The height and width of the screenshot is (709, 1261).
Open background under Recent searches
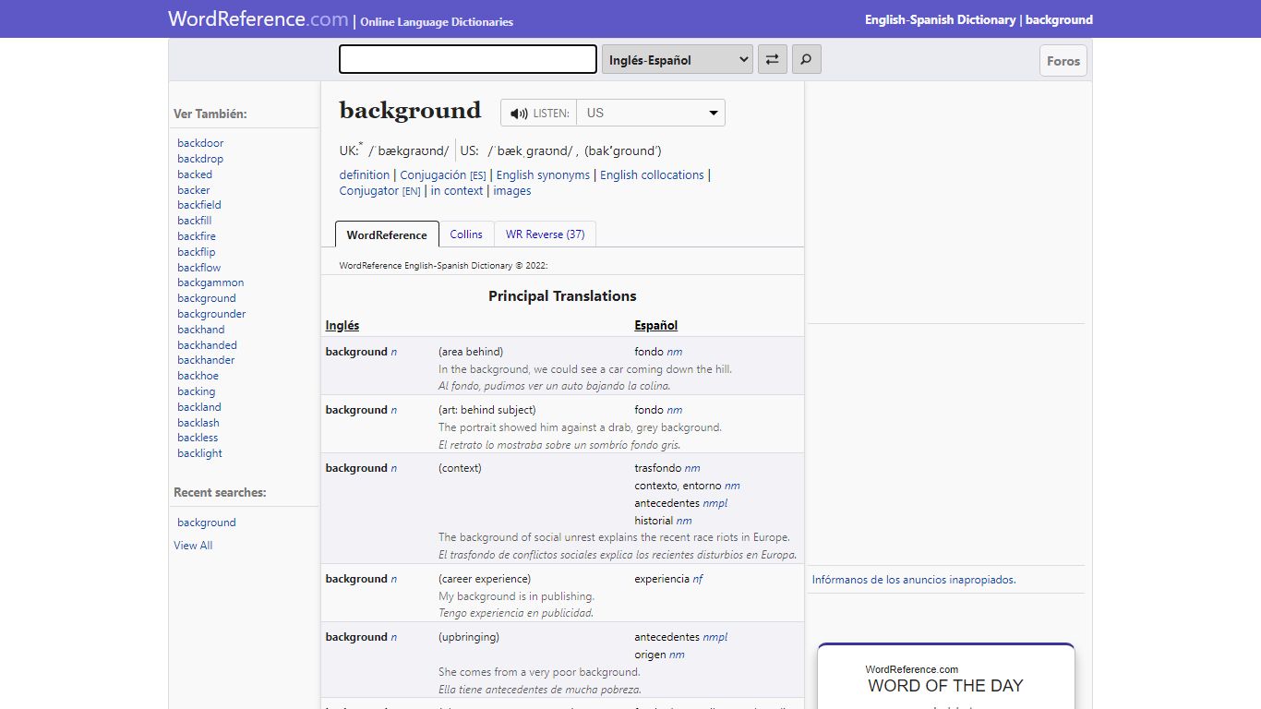click(207, 523)
